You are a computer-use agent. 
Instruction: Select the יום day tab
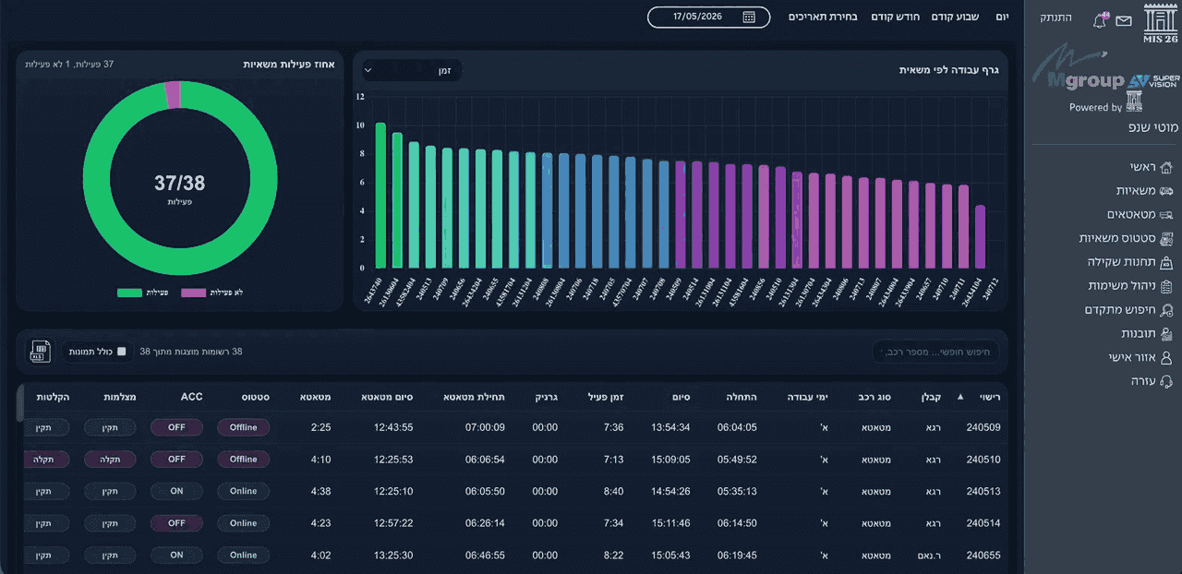point(1003,17)
